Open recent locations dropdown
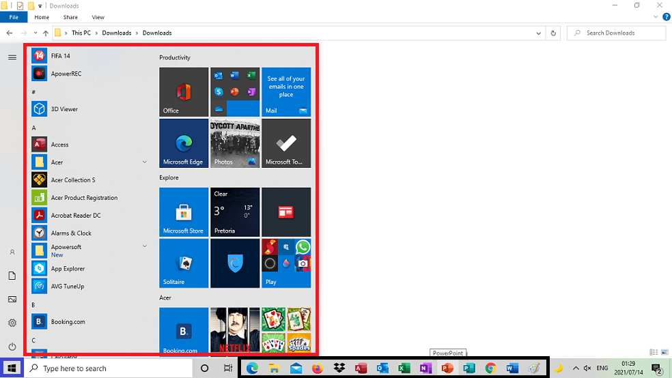 coord(35,33)
